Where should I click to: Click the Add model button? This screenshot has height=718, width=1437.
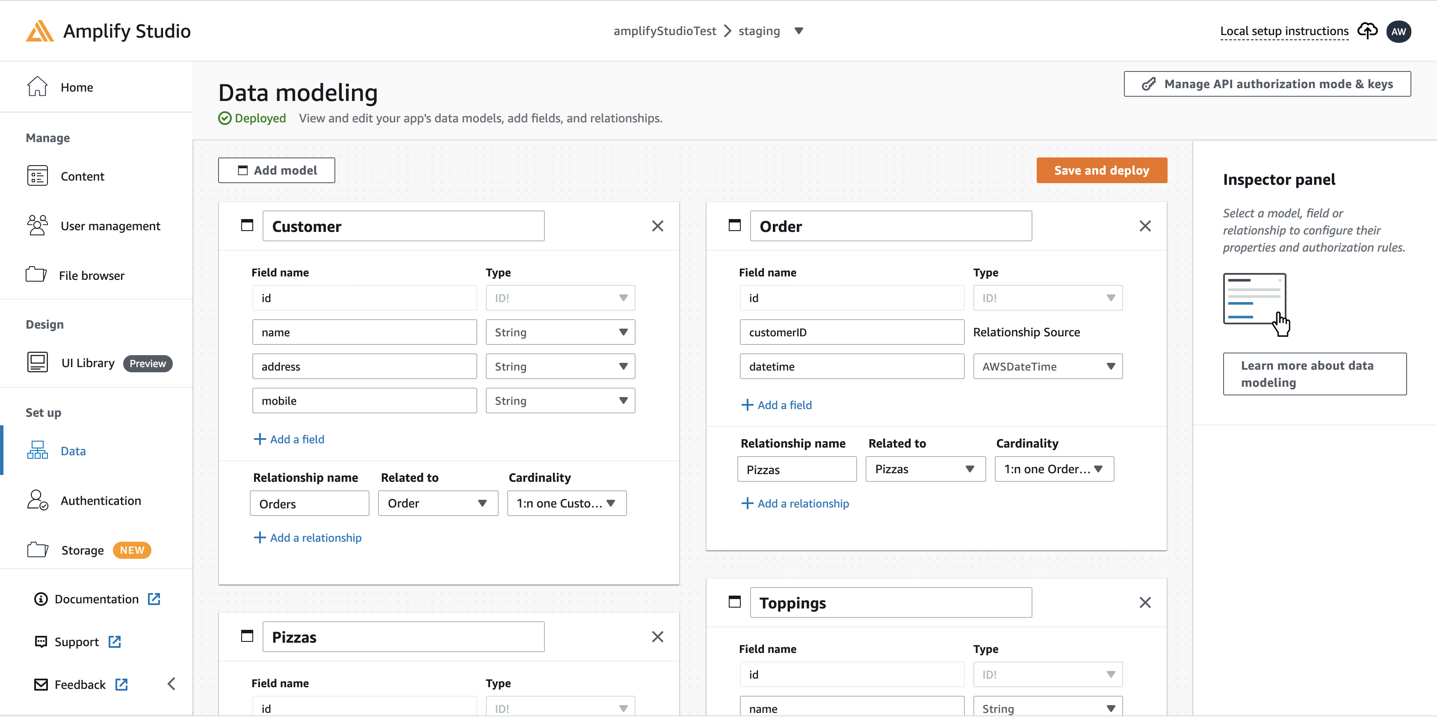pyautogui.click(x=277, y=170)
